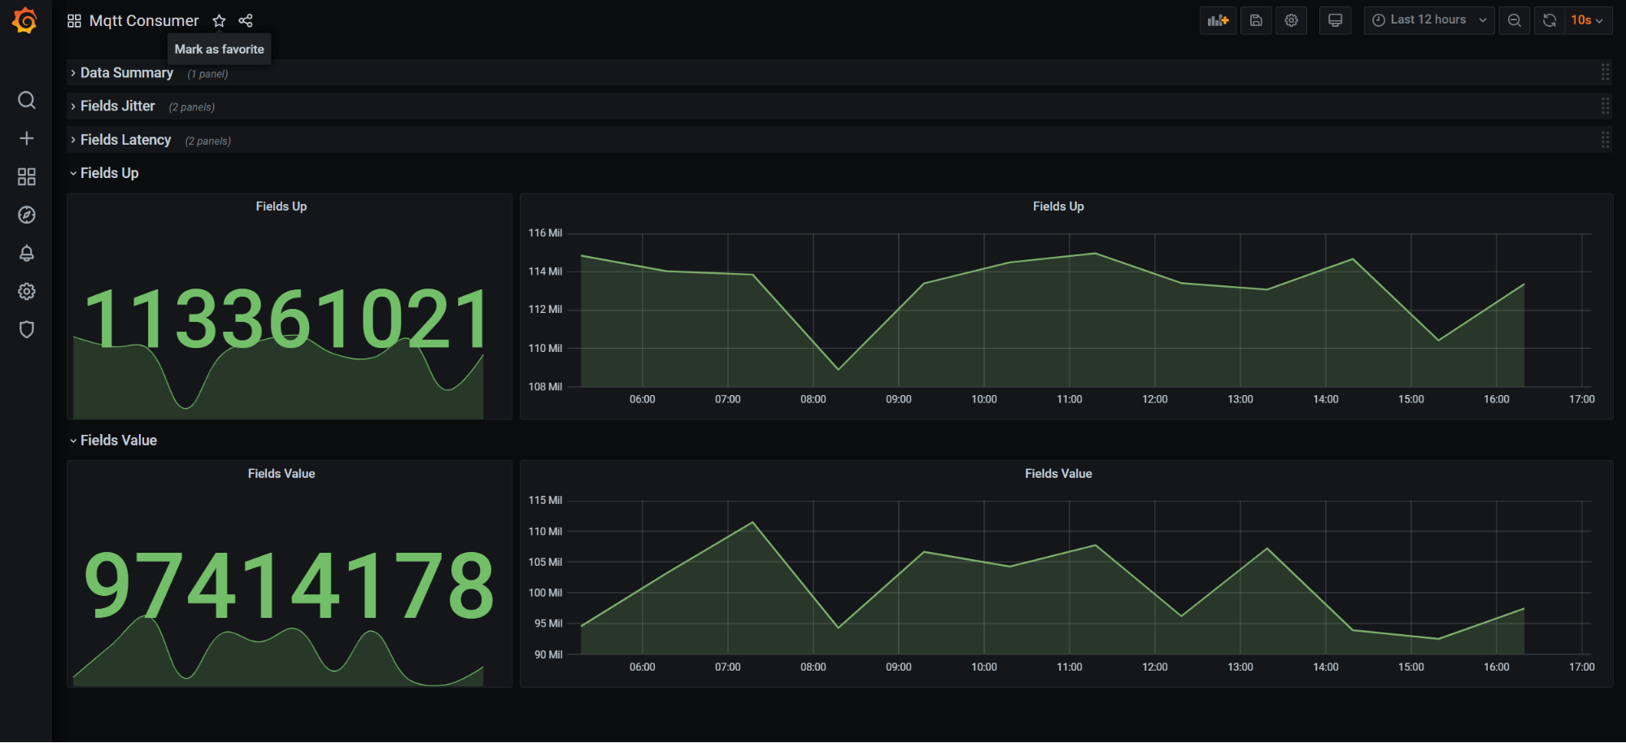Click the Fields Latency row drag handle
Screen dimensions: 1626x743
(x=1605, y=139)
